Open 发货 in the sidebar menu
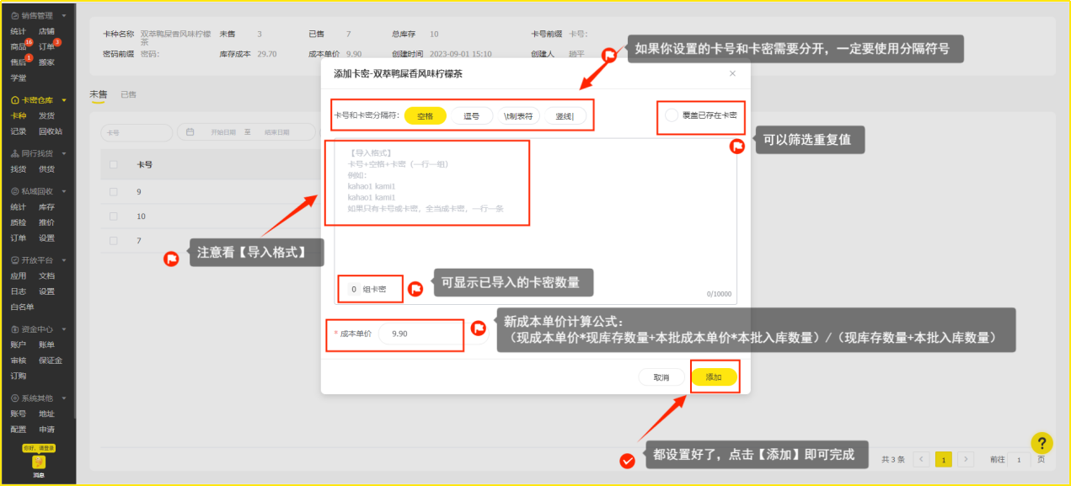This screenshot has width=1071, height=486. (x=46, y=115)
